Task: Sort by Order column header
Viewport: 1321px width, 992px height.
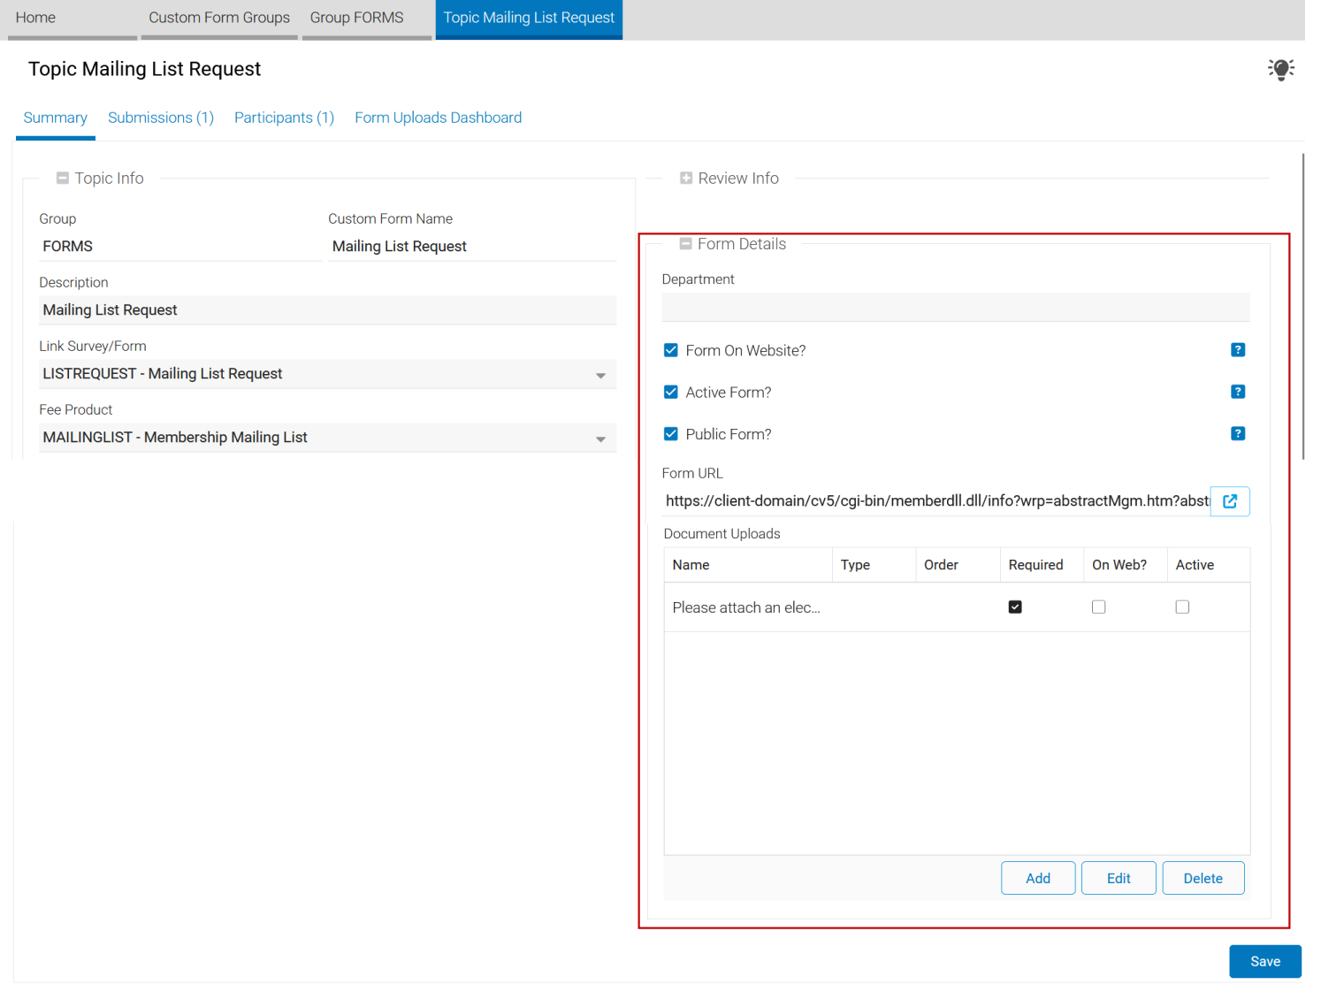Action: point(958,565)
